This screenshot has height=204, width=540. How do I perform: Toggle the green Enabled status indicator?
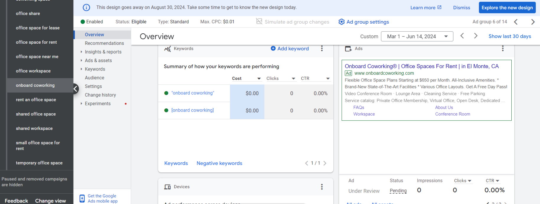pyautogui.click(x=83, y=22)
